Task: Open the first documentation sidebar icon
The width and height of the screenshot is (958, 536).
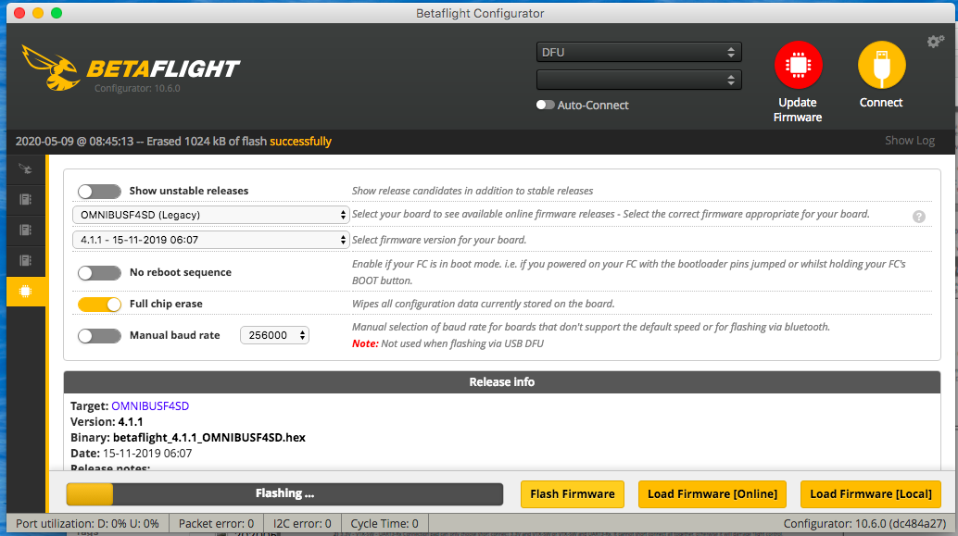Action: point(26,200)
